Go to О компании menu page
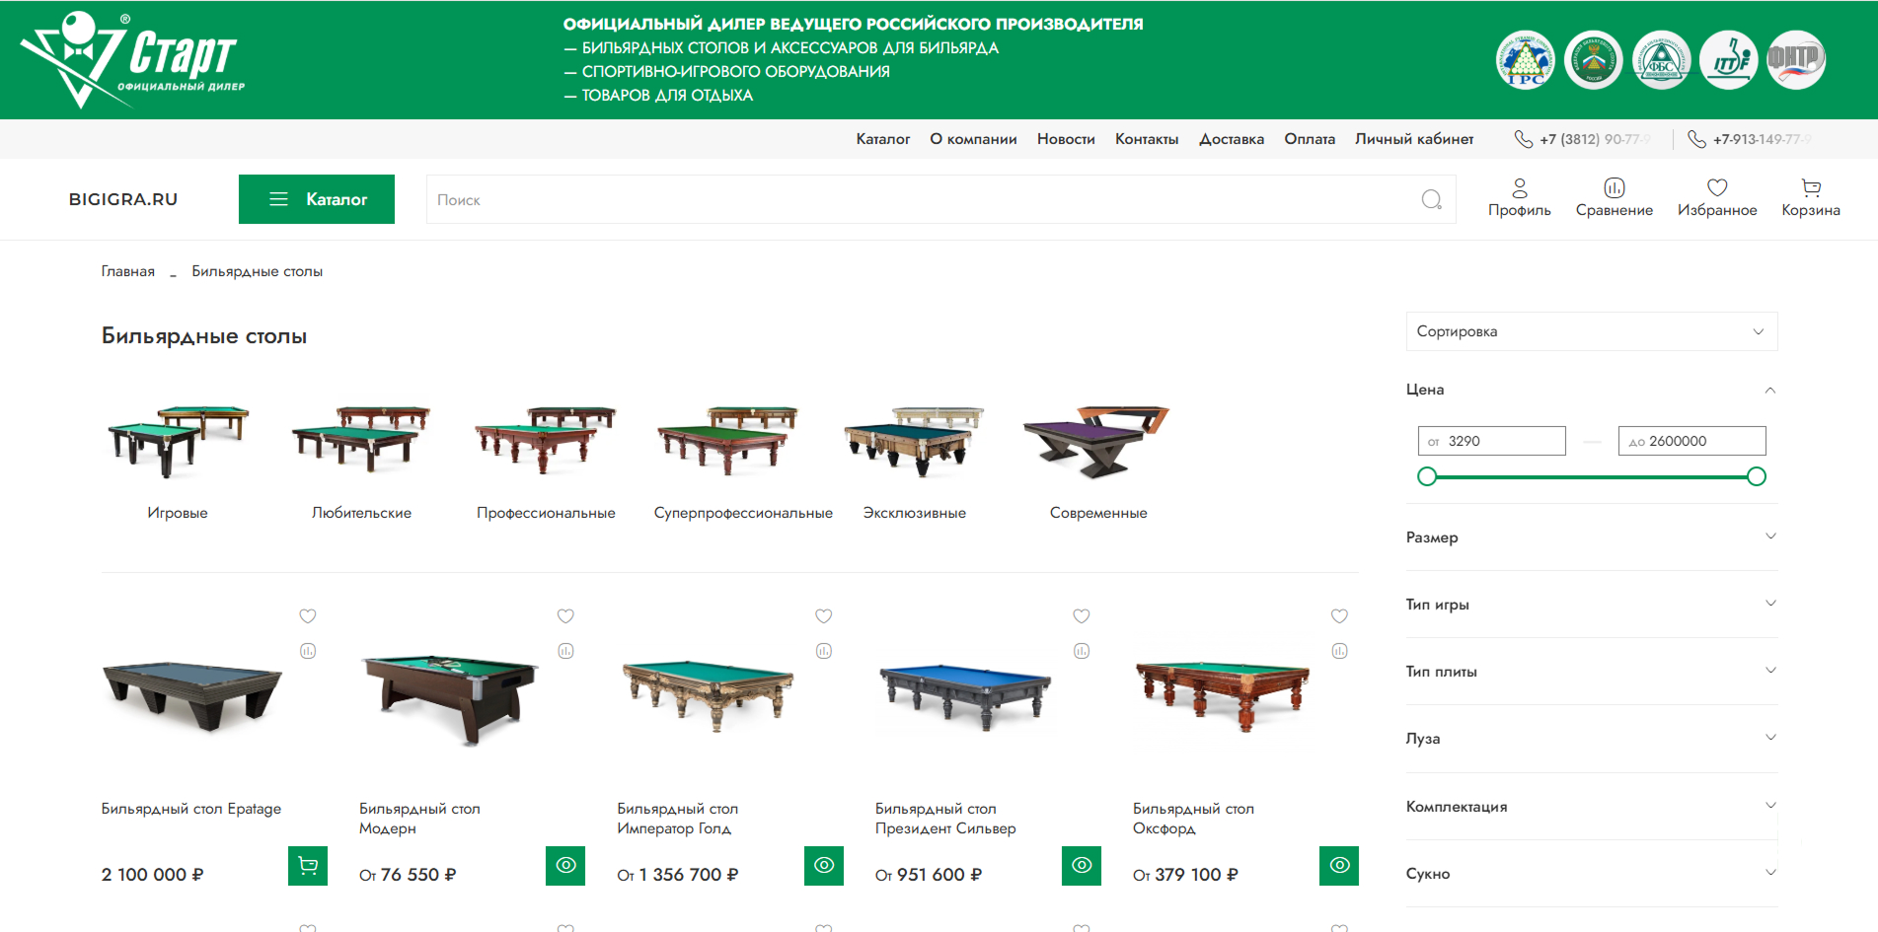Image resolution: width=1878 pixels, height=932 pixels. click(973, 139)
